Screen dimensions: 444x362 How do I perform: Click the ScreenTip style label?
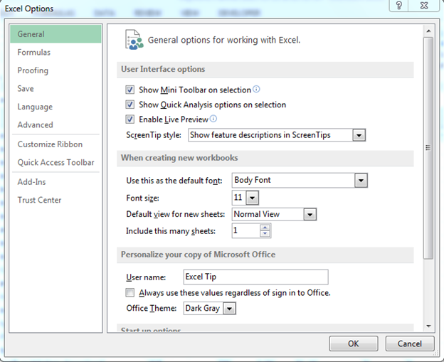[x=154, y=135]
